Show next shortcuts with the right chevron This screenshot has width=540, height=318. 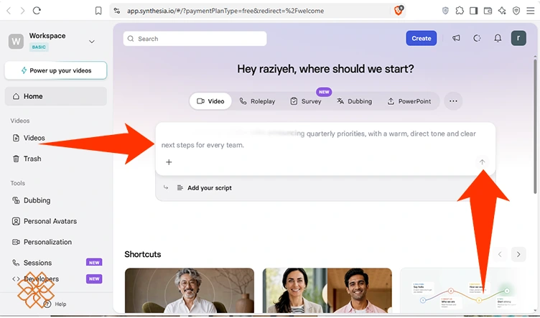click(518, 254)
